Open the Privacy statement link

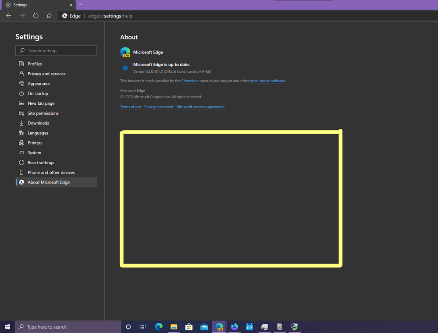[x=159, y=106]
